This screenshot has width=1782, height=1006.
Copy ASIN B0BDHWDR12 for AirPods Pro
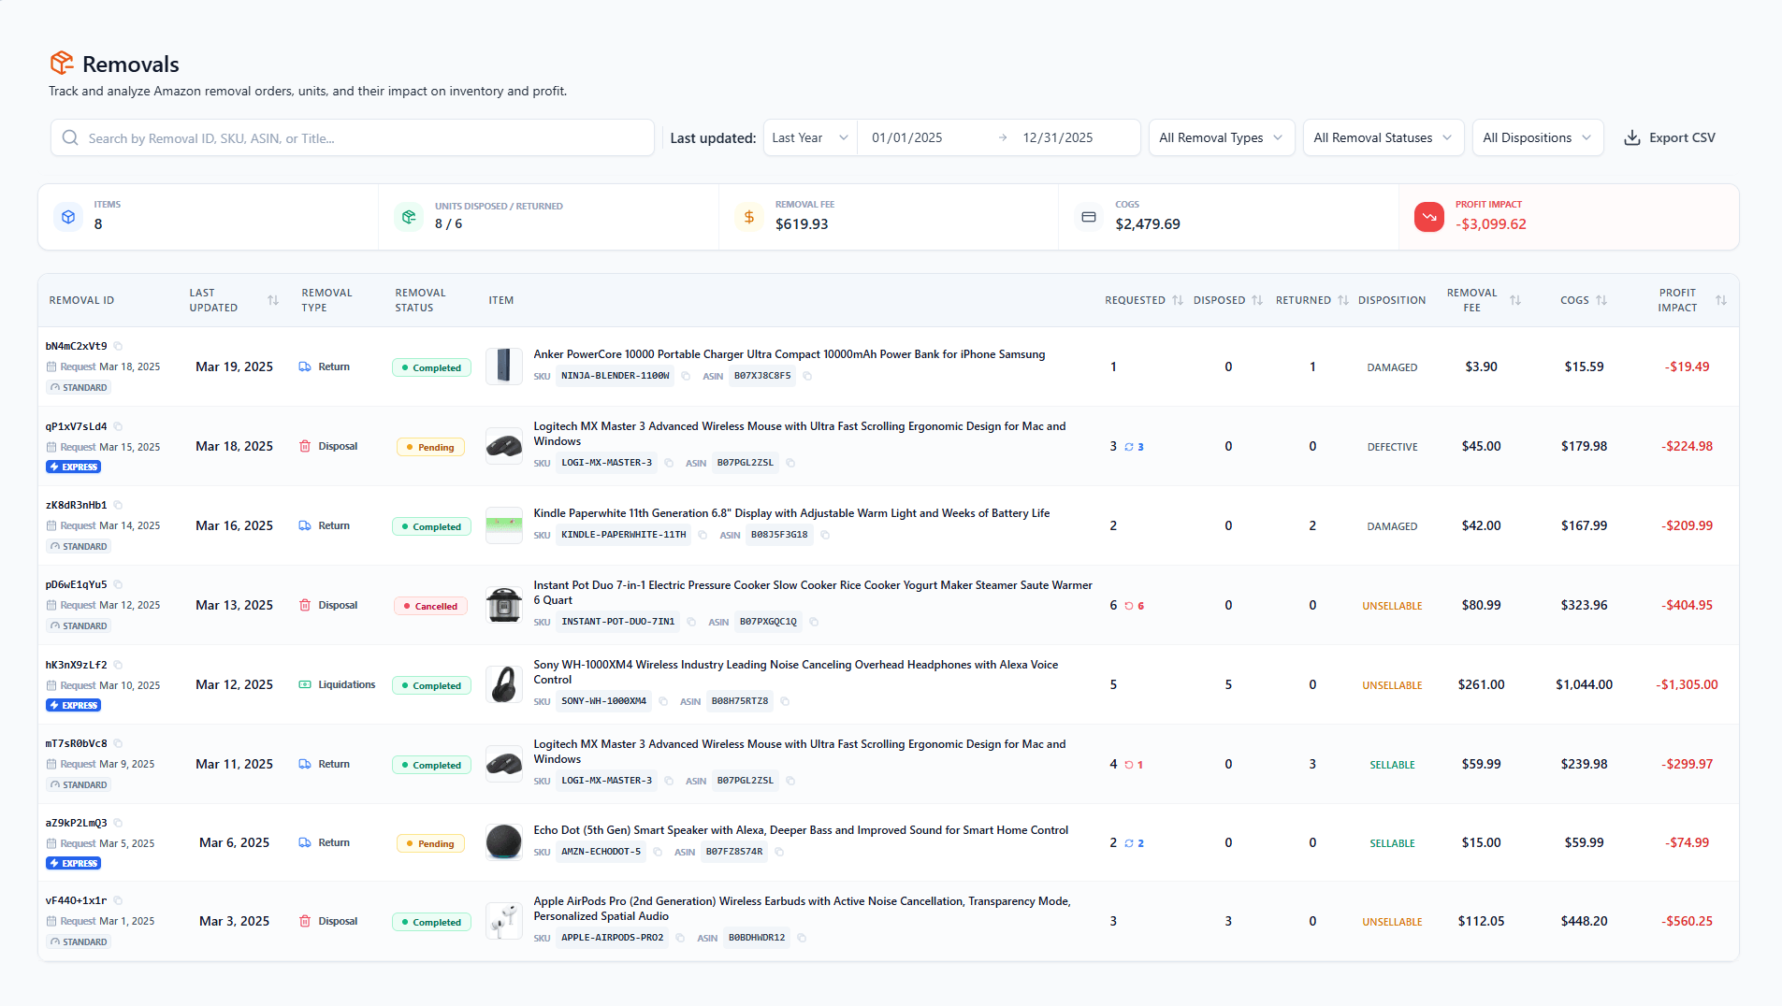(802, 938)
